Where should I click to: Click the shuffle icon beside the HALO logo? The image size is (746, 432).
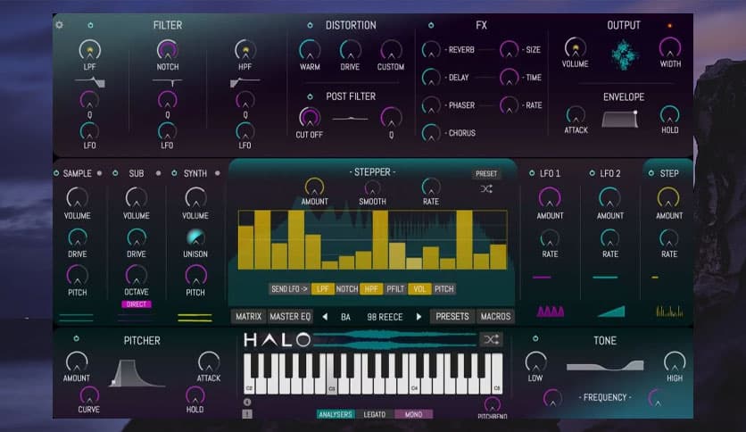(490, 339)
